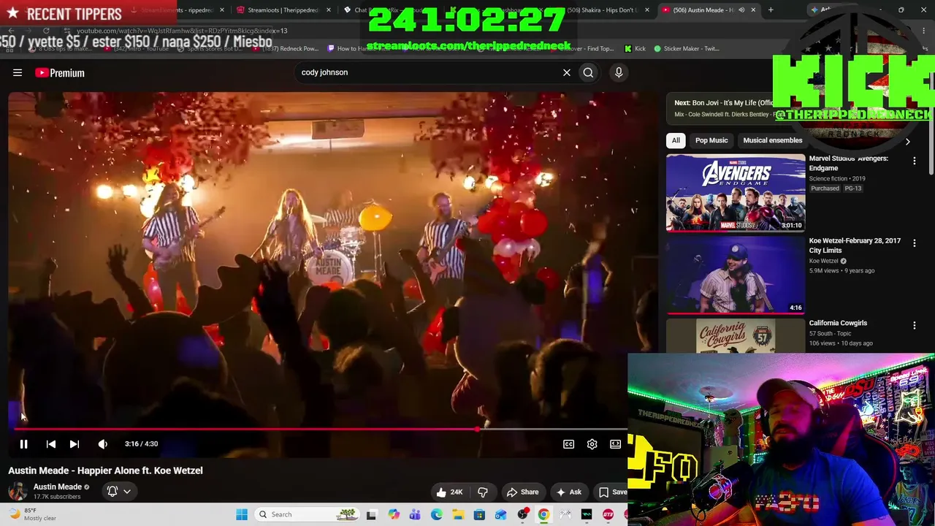Filter recommendations by Pop Music
The image size is (935, 526).
point(711,140)
